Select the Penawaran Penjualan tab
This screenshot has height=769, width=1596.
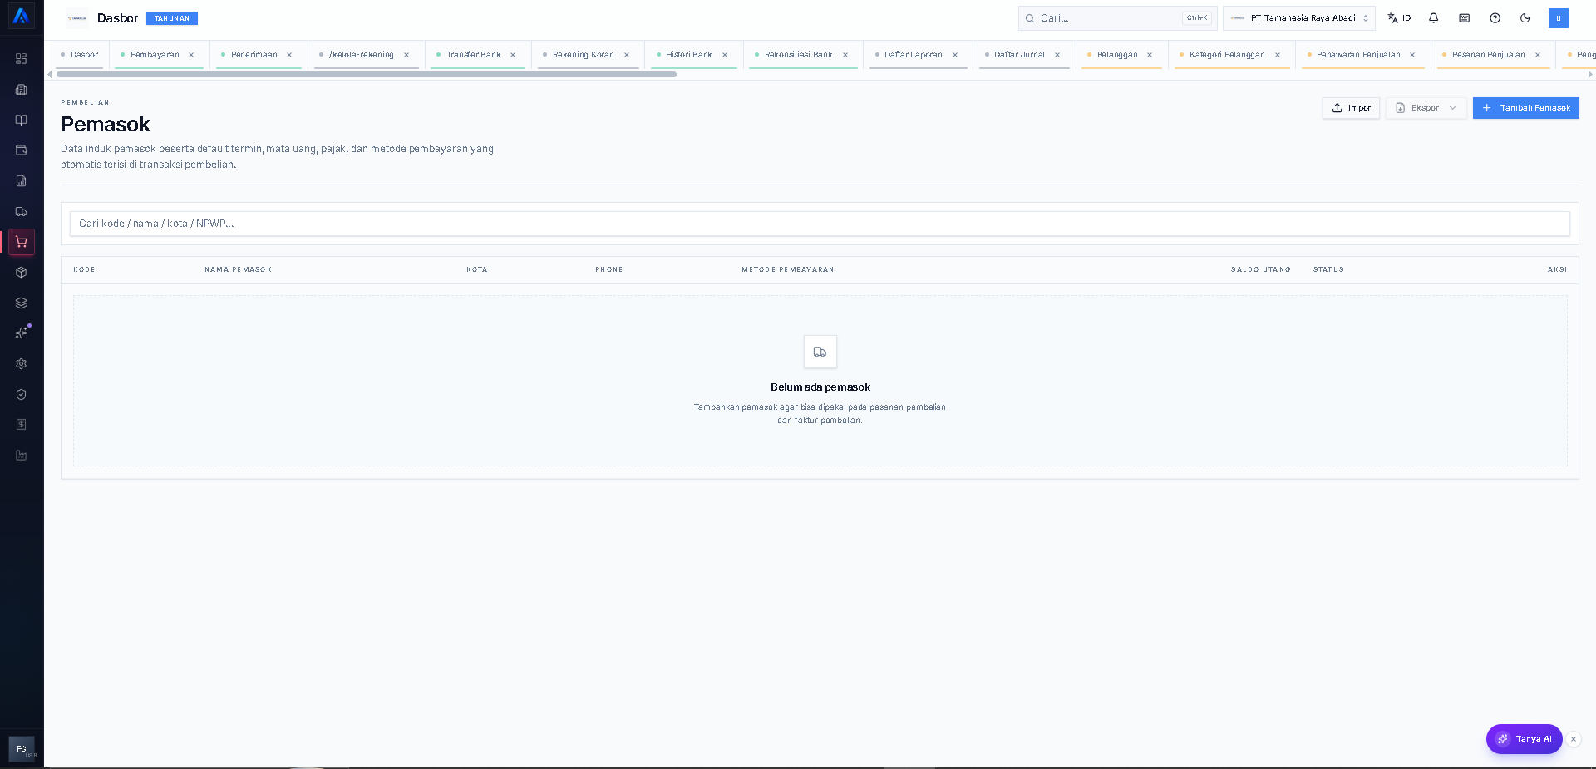pyautogui.click(x=1358, y=55)
